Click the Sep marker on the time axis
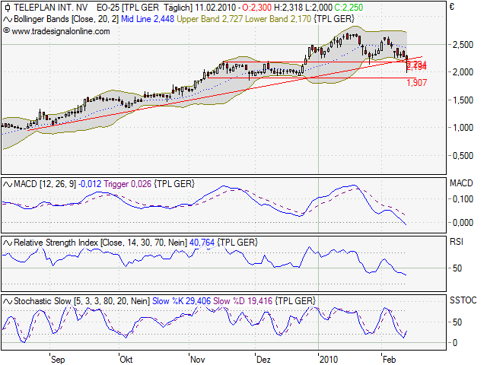The height and width of the screenshot is (365, 487). coord(58,358)
